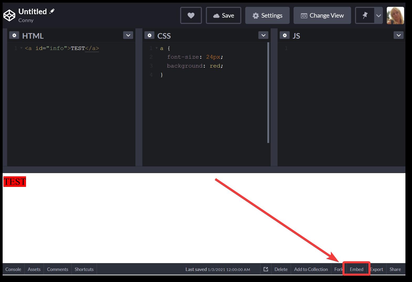This screenshot has width=412, height=282.
Task: Open JS editor settings gear
Action: [x=285, y=35]
